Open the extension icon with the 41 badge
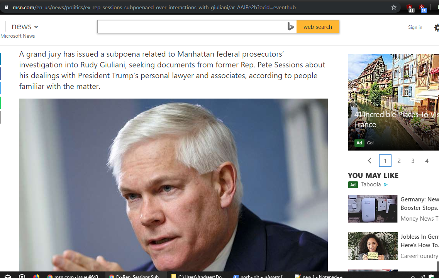 410,8
